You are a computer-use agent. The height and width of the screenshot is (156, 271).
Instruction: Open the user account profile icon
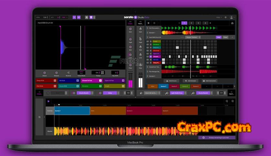231,17
